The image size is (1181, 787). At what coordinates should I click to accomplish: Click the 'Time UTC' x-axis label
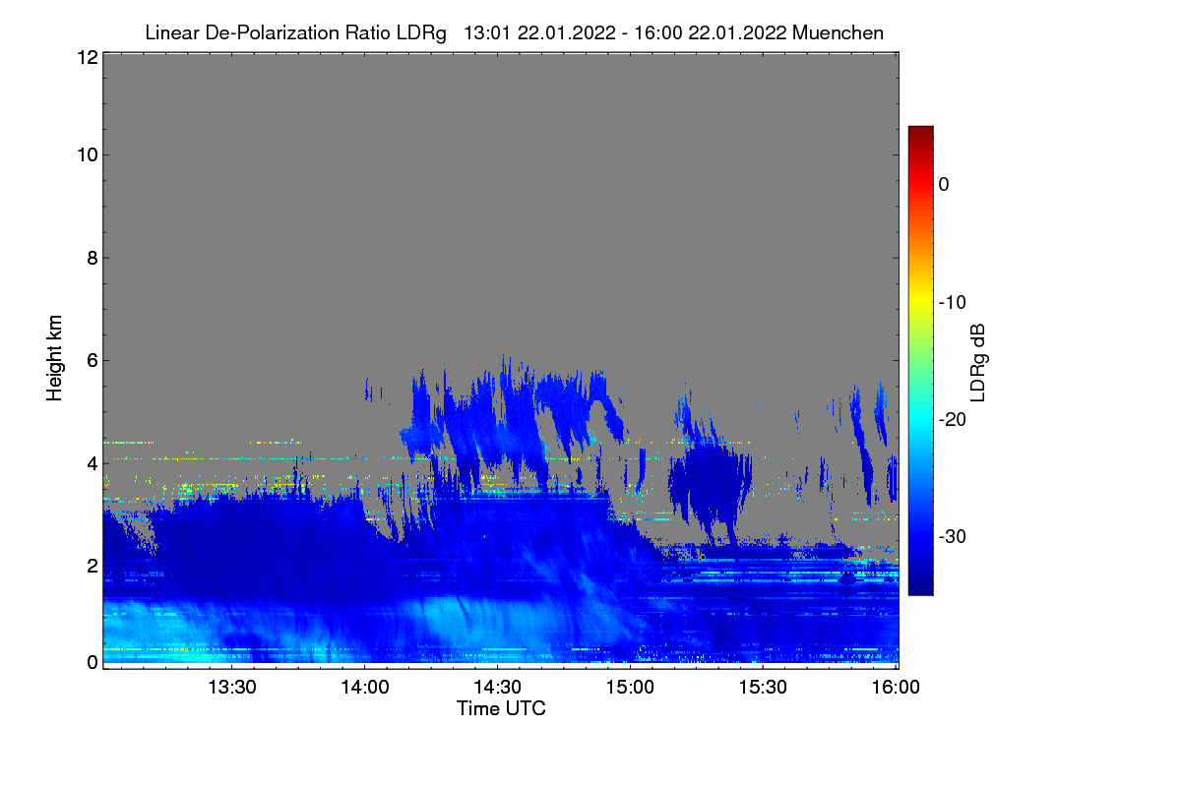click(x=501, y=708)
